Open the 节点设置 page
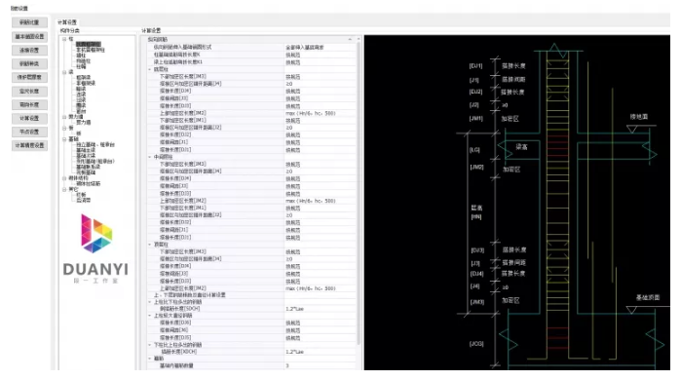 click(x=29, y=132)
